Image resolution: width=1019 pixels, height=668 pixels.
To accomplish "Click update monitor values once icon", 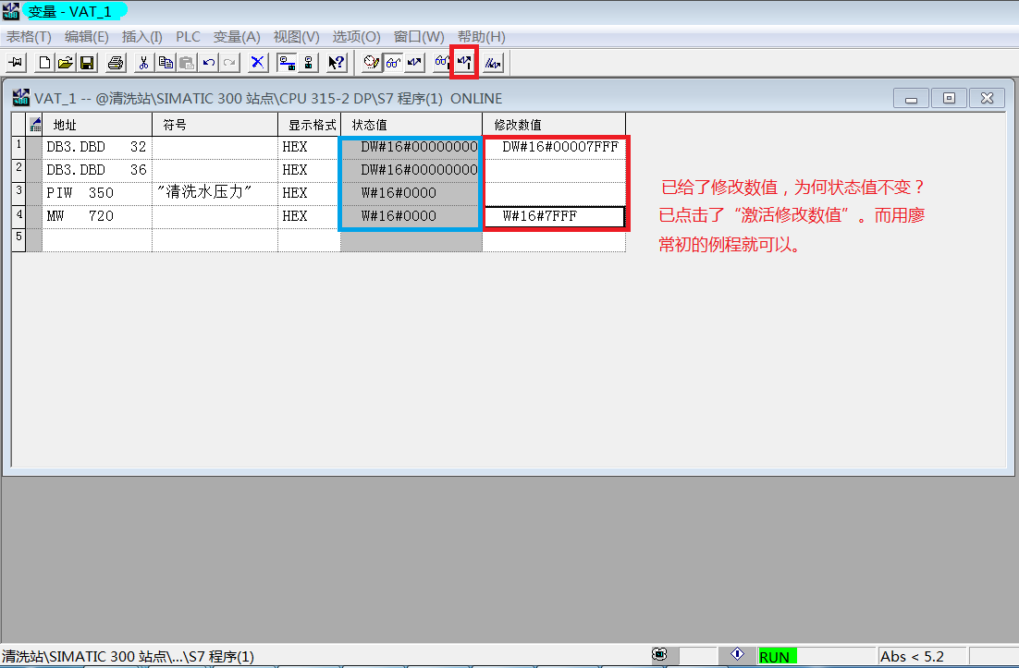I will tap(443, 63).
